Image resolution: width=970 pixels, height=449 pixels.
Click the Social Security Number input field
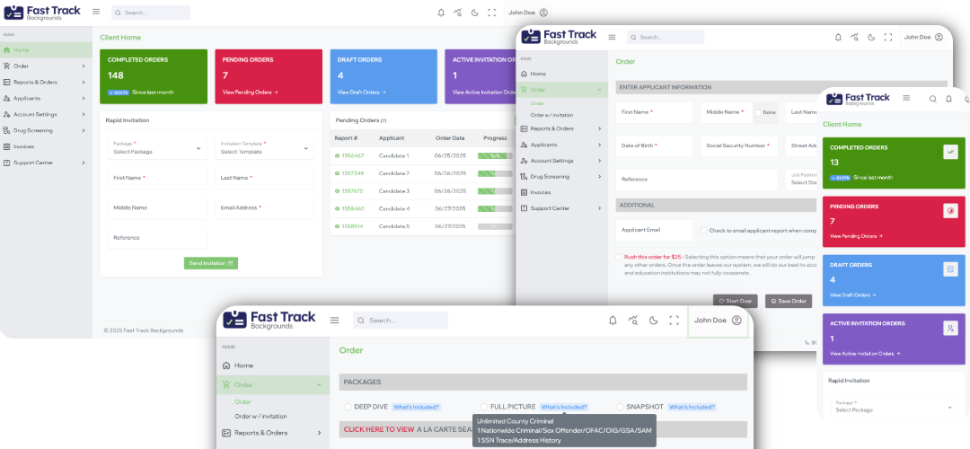click(x=738, y=145)
